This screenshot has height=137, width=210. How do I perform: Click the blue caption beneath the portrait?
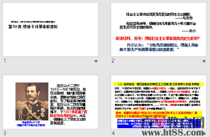[x=31, y=124]
